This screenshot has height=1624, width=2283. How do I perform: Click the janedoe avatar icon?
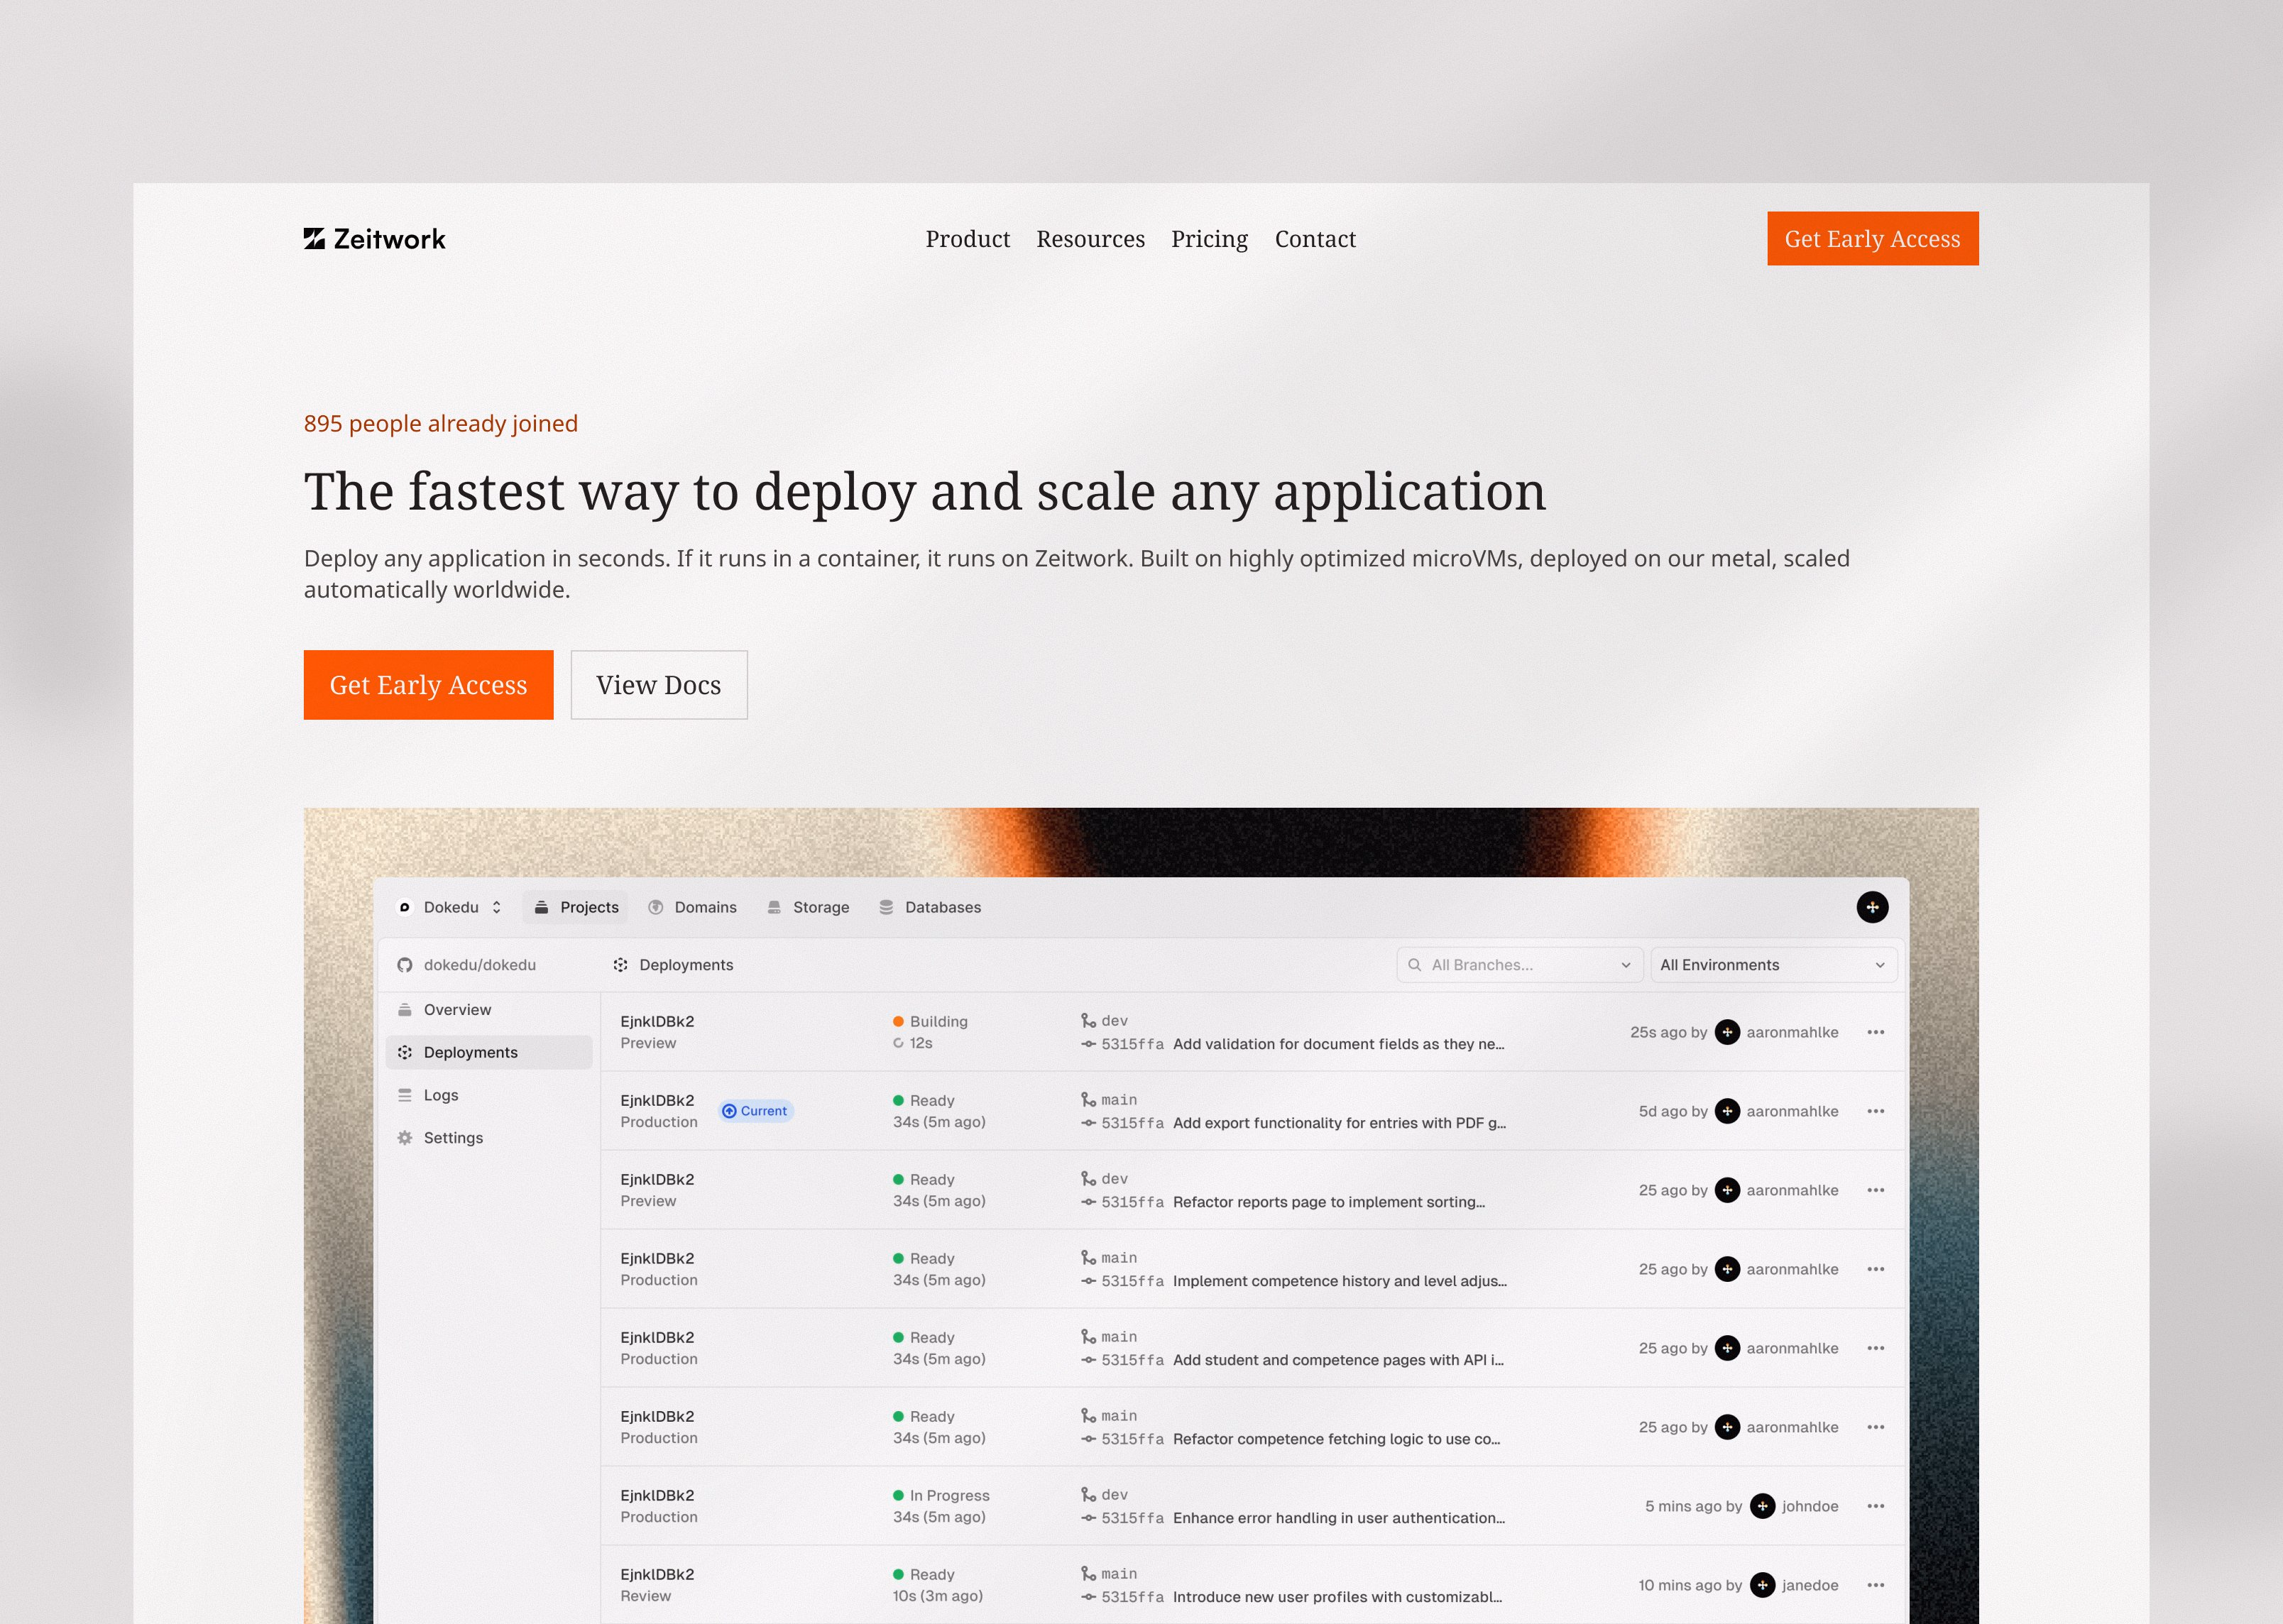point(1763,1585)
